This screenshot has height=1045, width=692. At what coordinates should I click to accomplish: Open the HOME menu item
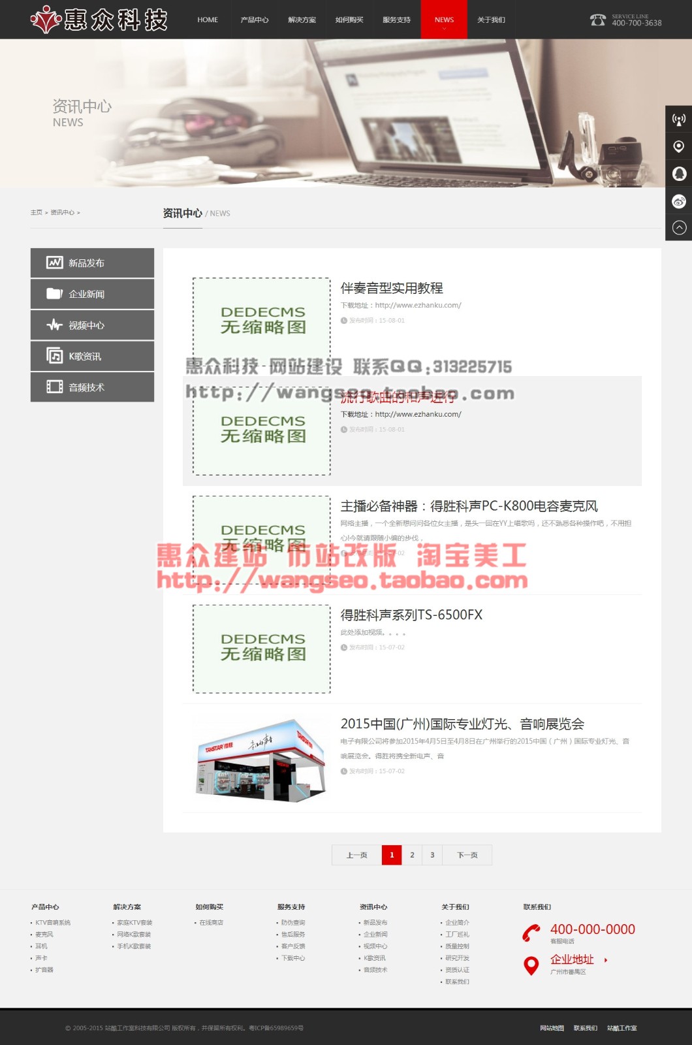[208, 20]
